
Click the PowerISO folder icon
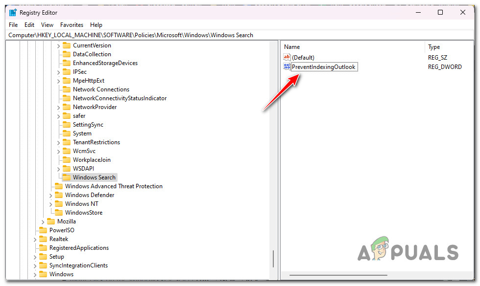(x=43, y=230)
